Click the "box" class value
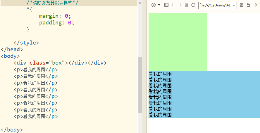Viewport: 260px width, 133px height. tap(57, 63)
